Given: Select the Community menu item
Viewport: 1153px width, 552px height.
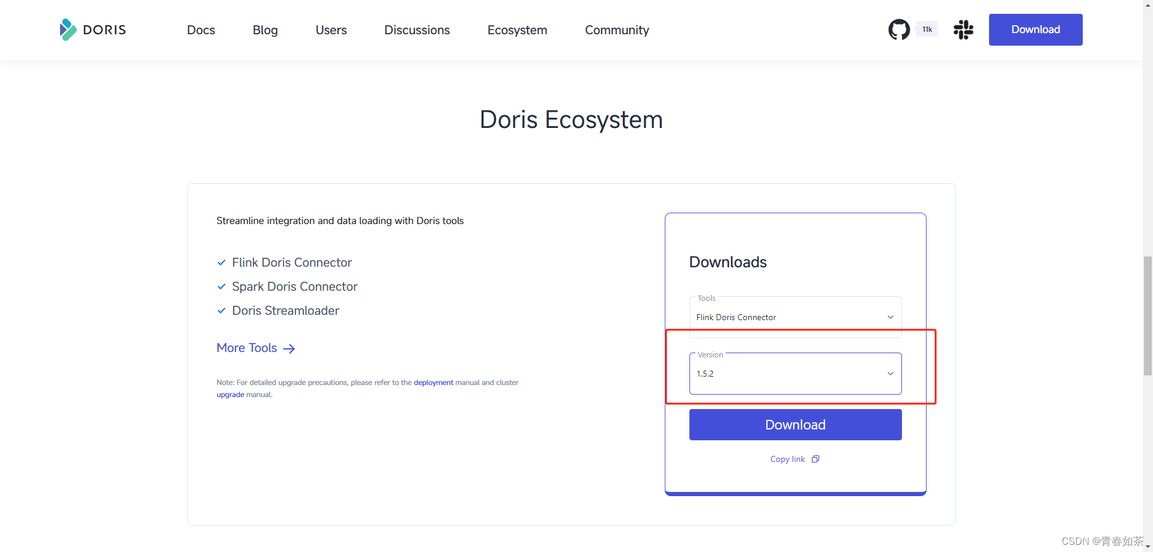Looking at the screenshot, I should tap(617, 29).
